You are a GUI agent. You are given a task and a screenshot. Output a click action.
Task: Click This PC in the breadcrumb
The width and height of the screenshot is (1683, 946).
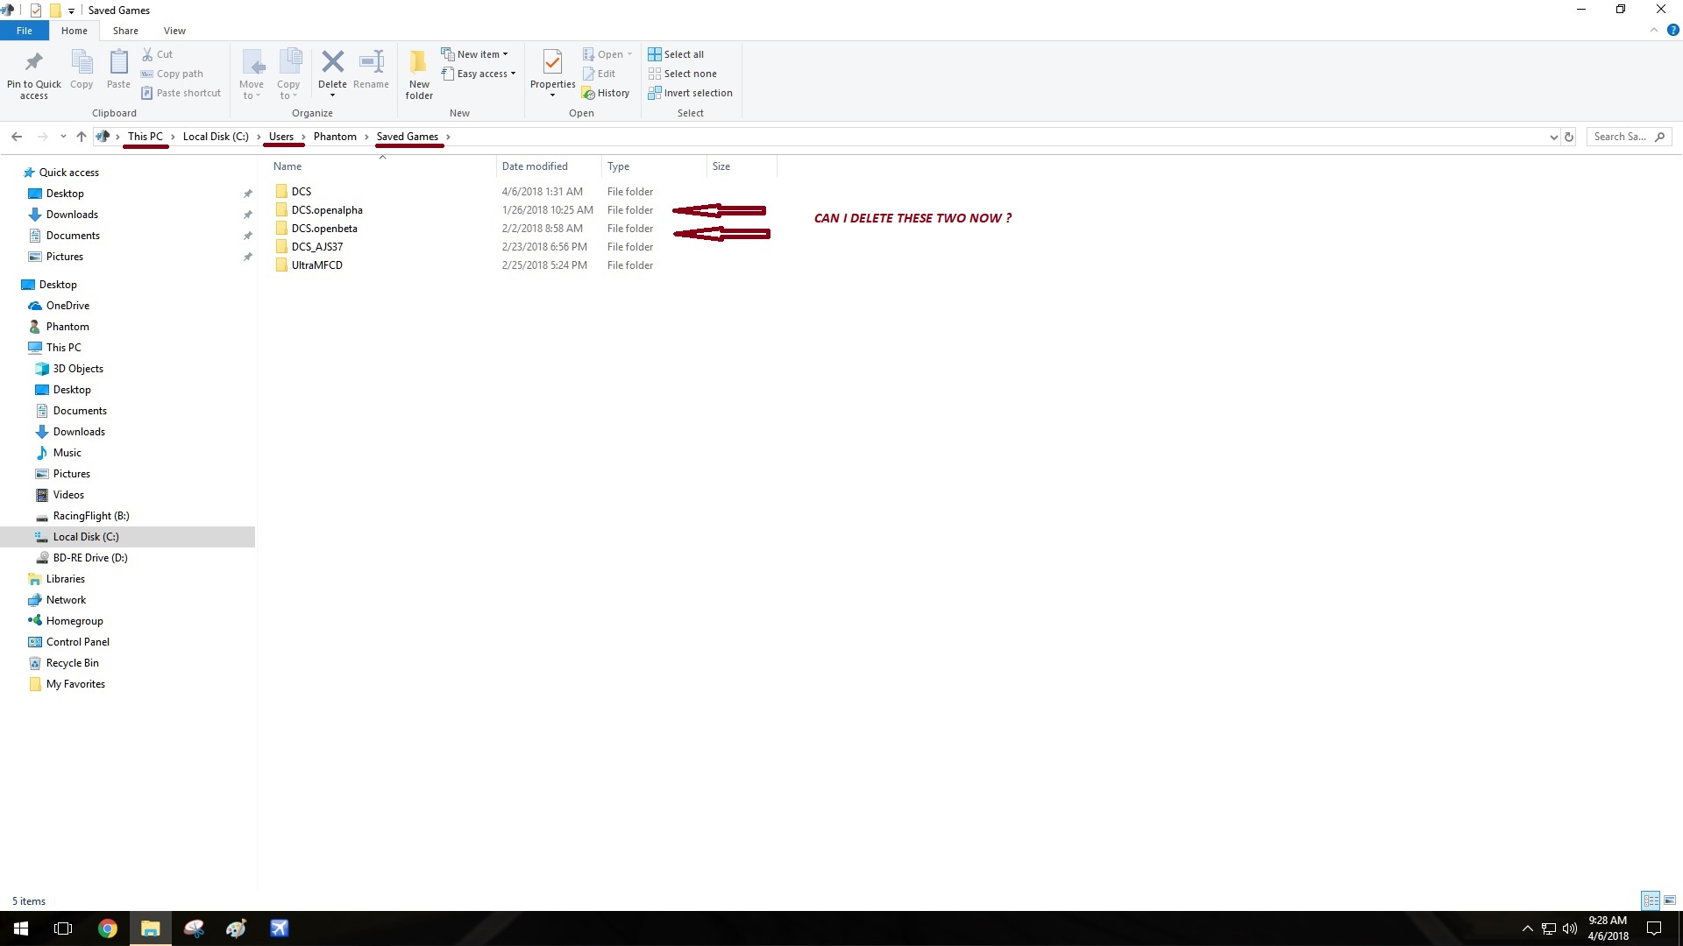pos(146,137)
